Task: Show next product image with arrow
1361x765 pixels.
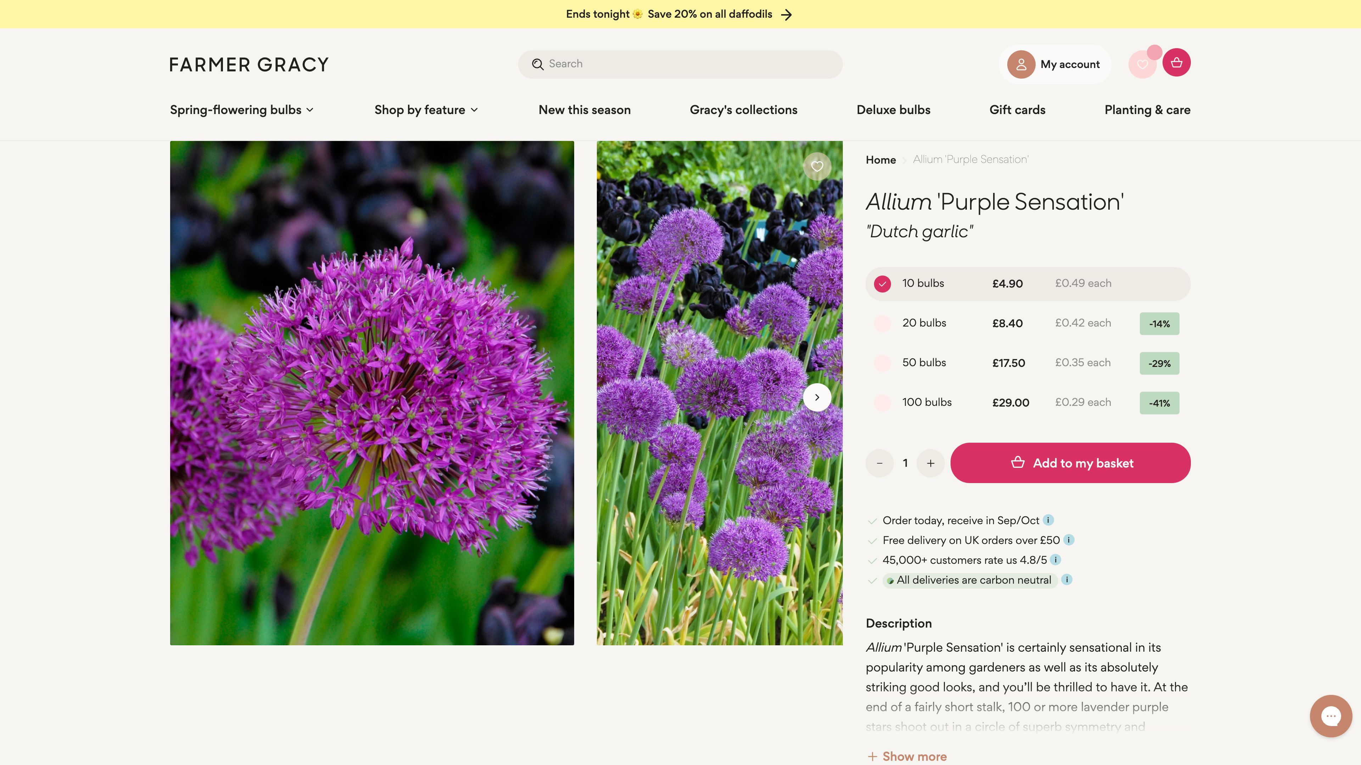Action: [817, 397]
